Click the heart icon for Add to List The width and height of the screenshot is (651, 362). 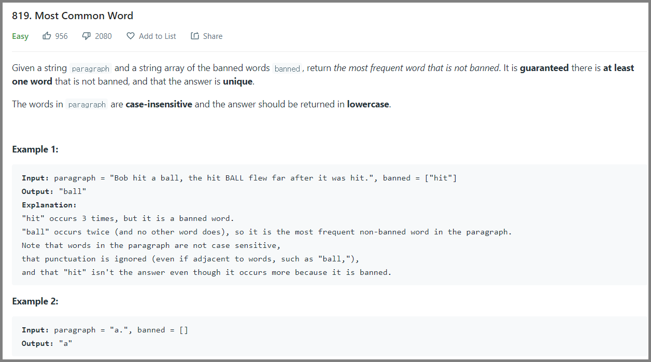pyautogui.click(x=131, y=36)
